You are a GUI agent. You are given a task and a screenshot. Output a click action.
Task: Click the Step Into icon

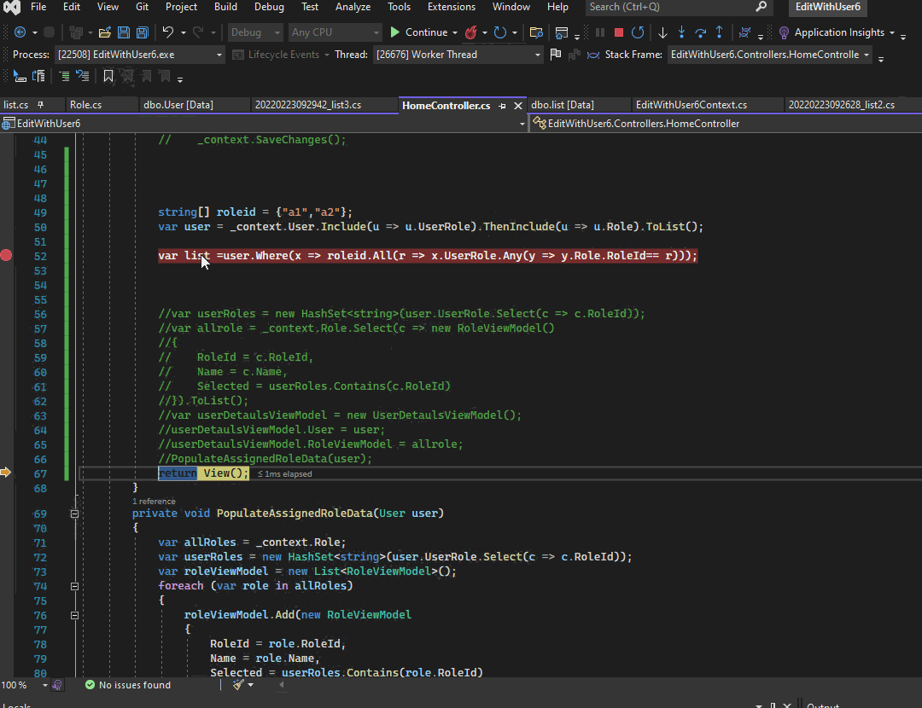tap(681, 32)
